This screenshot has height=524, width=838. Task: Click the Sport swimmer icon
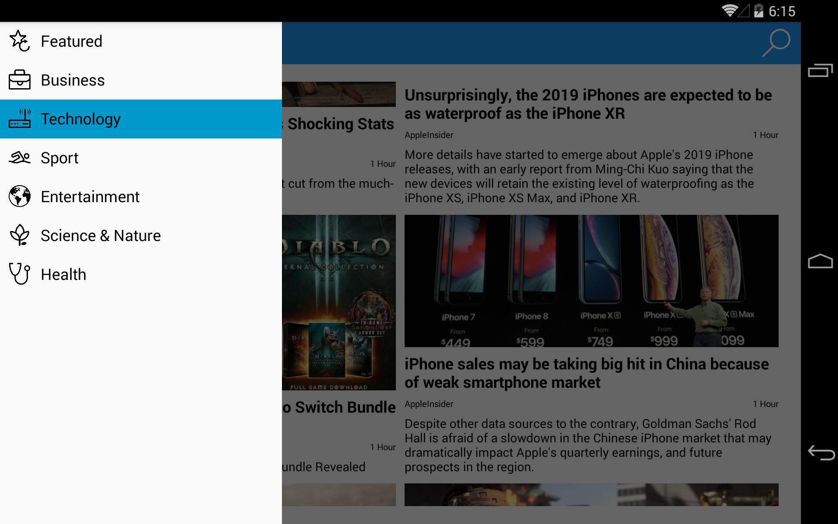point(20,158)
